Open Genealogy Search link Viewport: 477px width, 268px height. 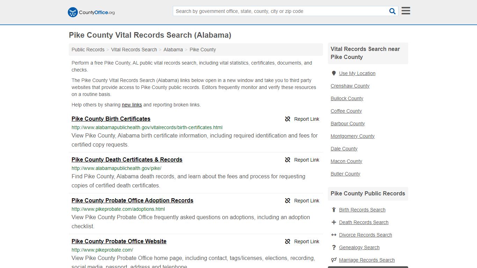tap(359, 247)
